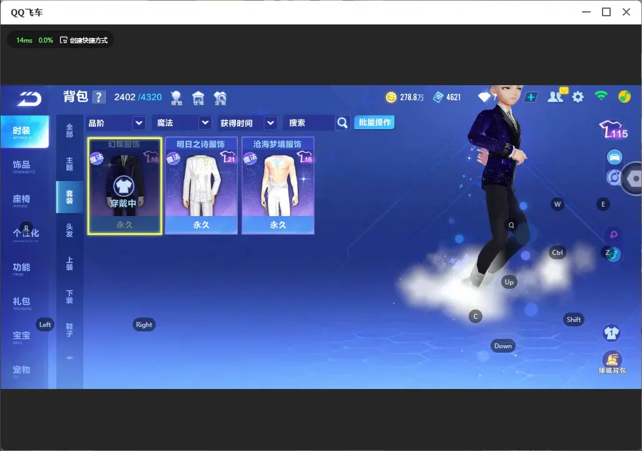Select the 全部 subcategory tab
This screenshot has width=642, height=451.
click(69, 131)
